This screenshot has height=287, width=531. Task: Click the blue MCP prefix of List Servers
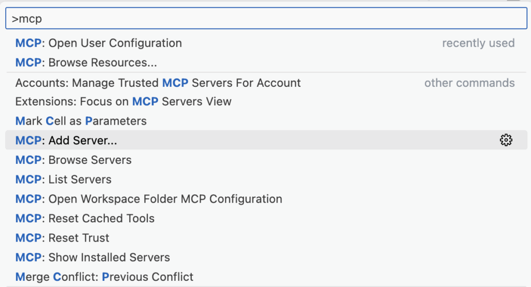click(28, 179)
